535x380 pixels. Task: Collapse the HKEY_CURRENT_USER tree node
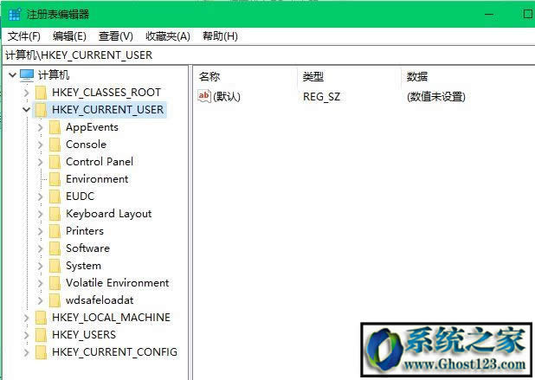tap(26, 110)
